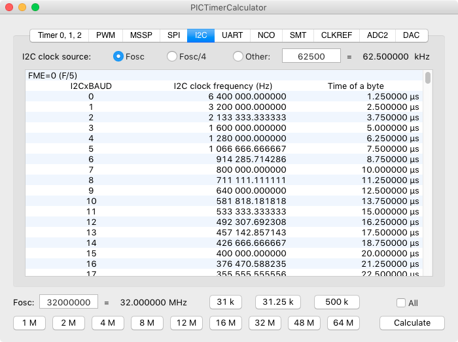Choose the 2 M frequency preset
The width and height of the screenshot is (458, 342).
[x=68, y=323]
